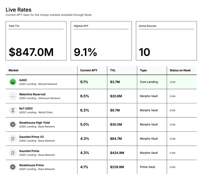The width and height of the screenshot is (200, 174).
Task: Click the Highest APY 9.1% card
Action: 101,41
